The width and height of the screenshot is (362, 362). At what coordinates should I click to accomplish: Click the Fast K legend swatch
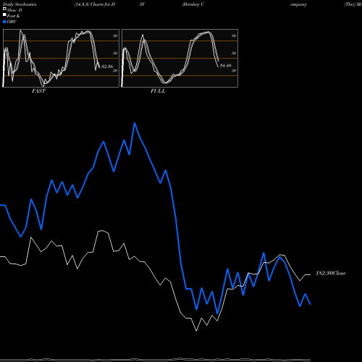pyautogui.click(x=4, y=15)
